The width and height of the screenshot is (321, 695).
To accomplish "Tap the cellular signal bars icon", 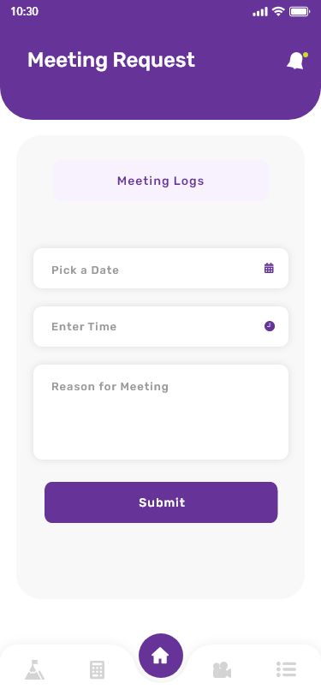I will (x=260, y=12).
